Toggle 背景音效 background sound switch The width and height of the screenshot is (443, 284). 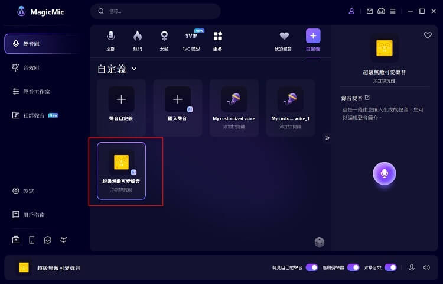391,267
